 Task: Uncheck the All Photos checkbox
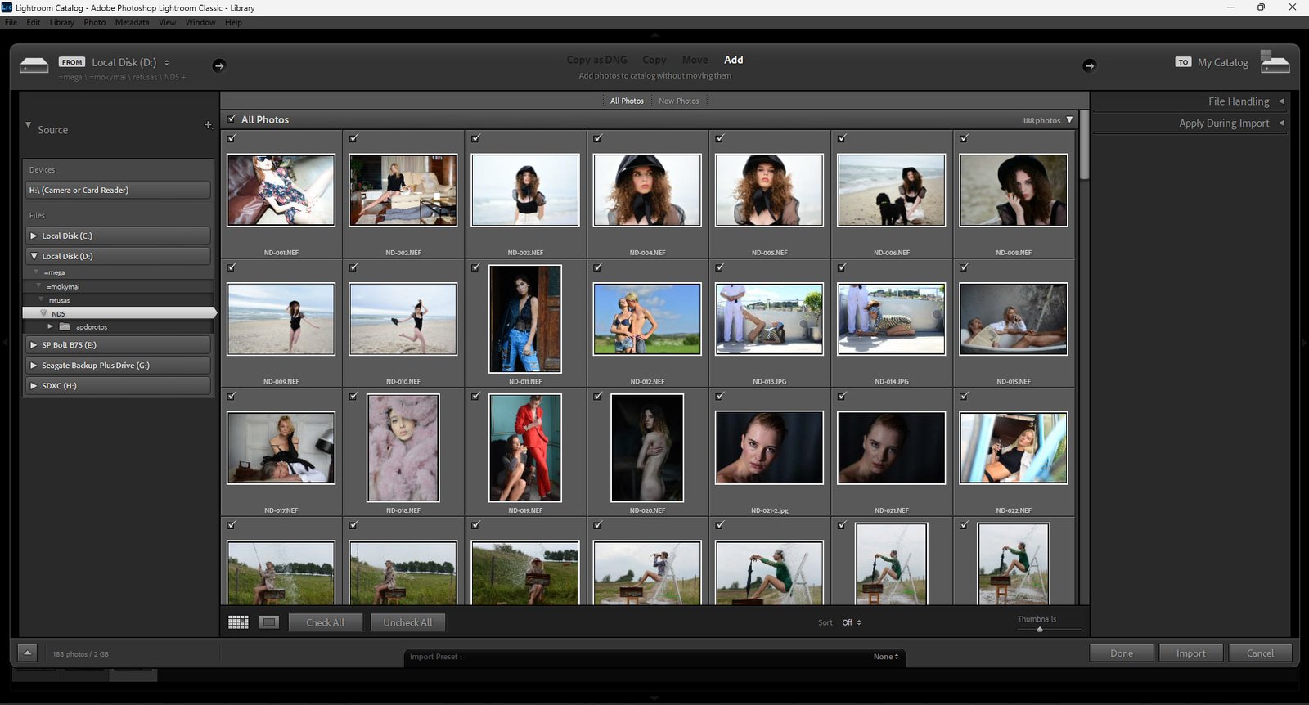point(232,119)
